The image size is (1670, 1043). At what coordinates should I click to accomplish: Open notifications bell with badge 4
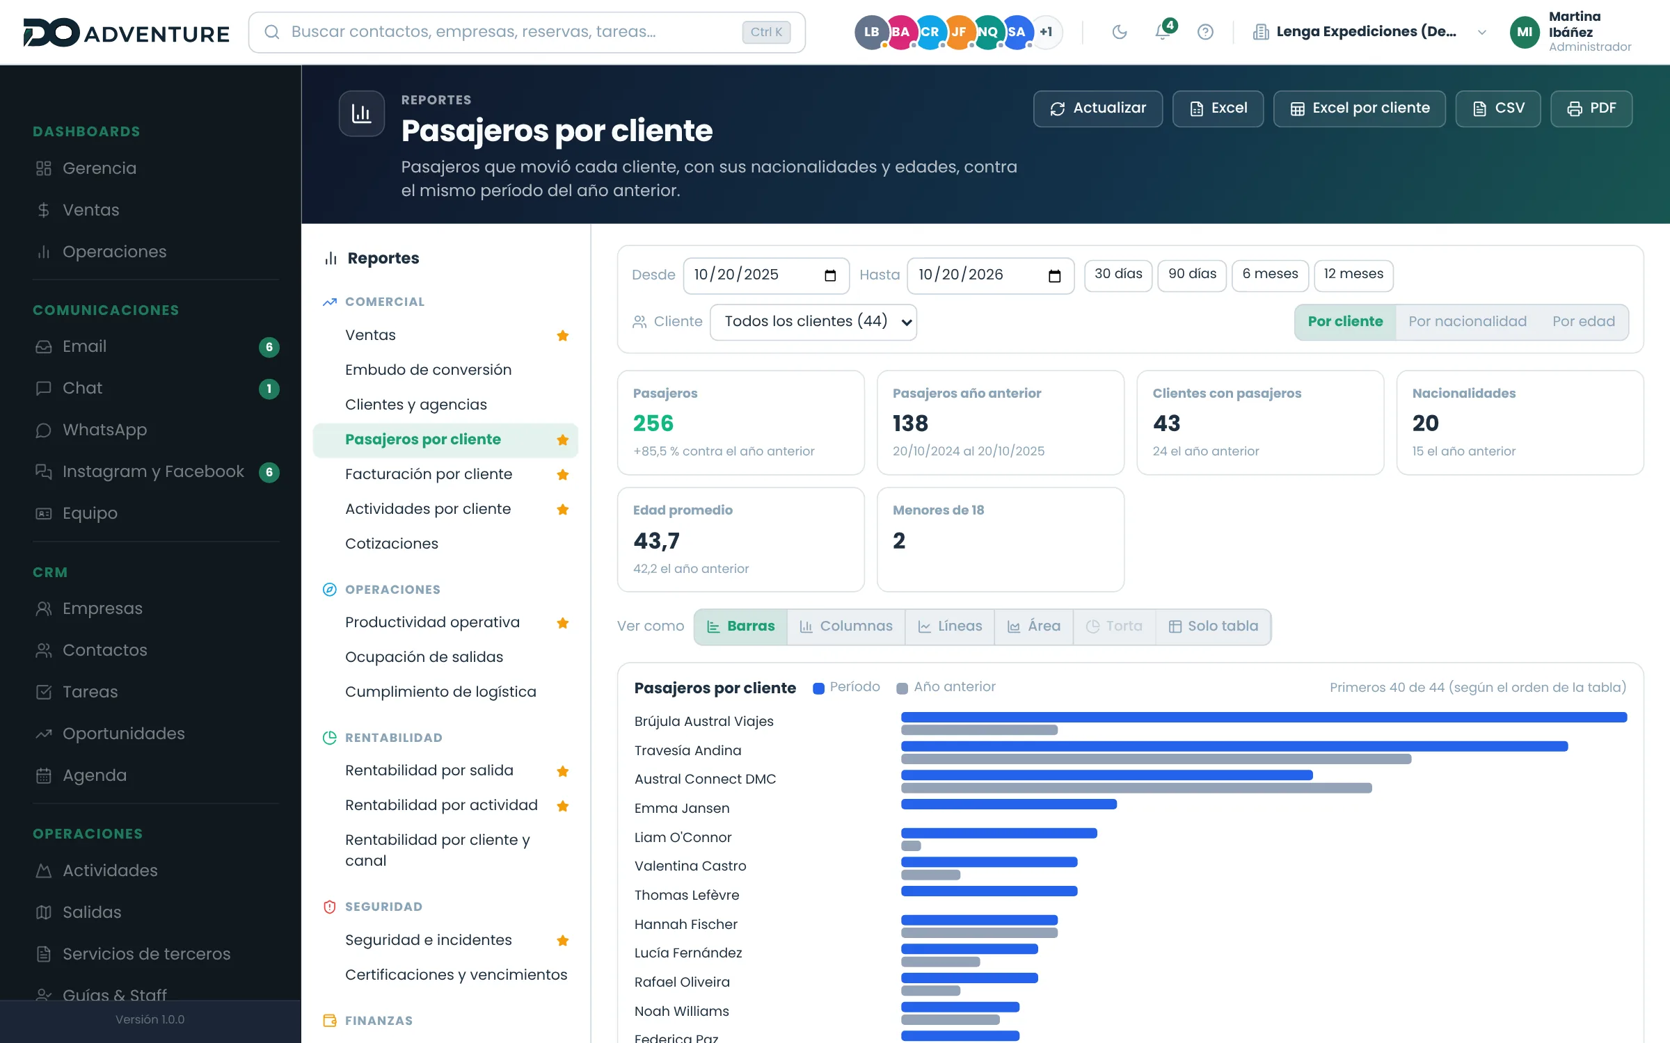point(1163,31)
